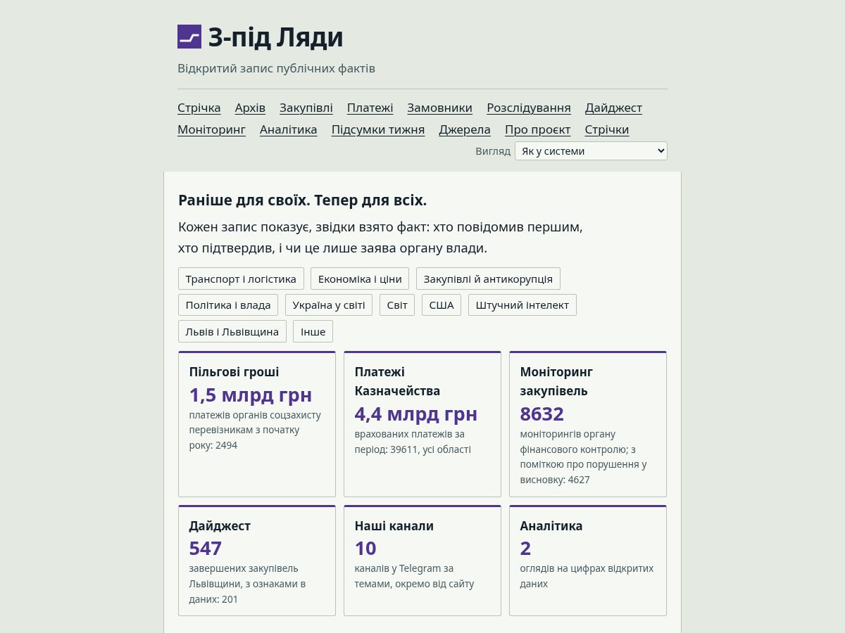Click the tagline Відкритий запис публічних фактів
This screenshot has height=633, width=845.
point(276,68)
